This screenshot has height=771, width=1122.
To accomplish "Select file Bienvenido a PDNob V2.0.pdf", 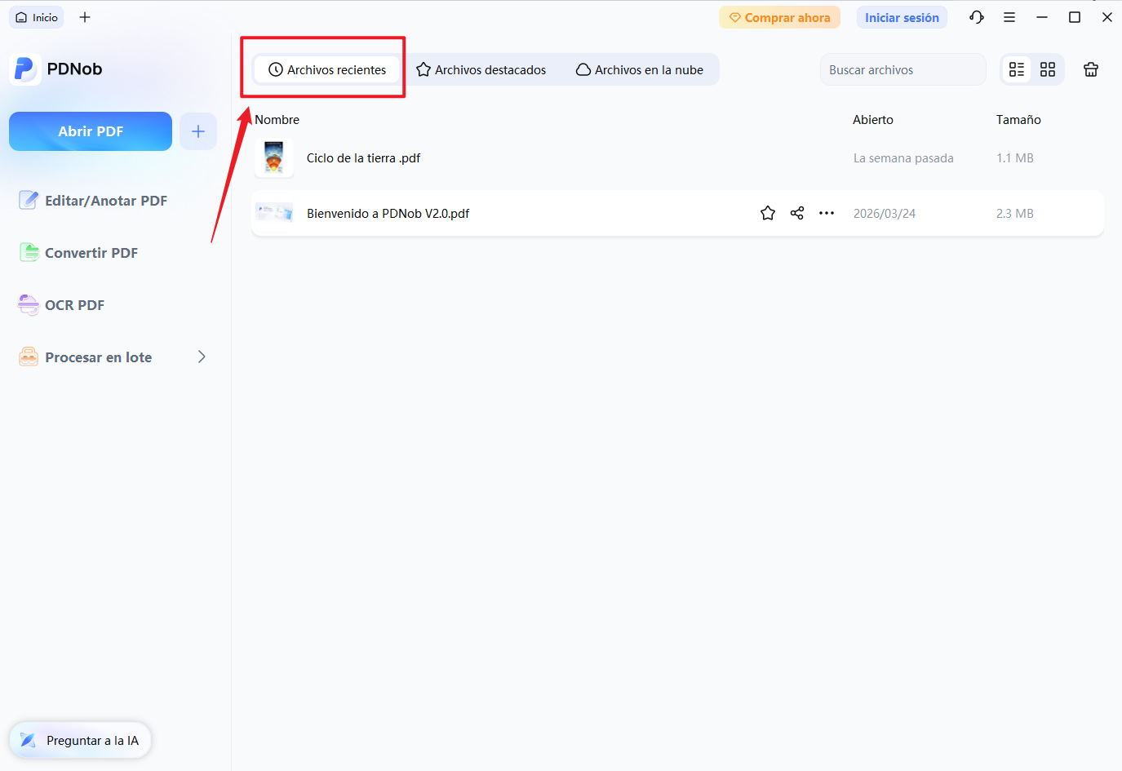I will point(388,213).
